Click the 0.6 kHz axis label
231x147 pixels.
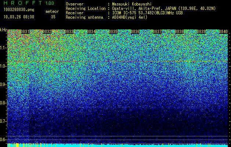3,140
